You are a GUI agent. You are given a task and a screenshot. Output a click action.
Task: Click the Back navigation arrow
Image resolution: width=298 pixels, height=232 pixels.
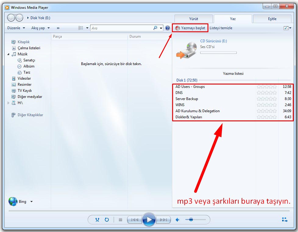[11, 18]
